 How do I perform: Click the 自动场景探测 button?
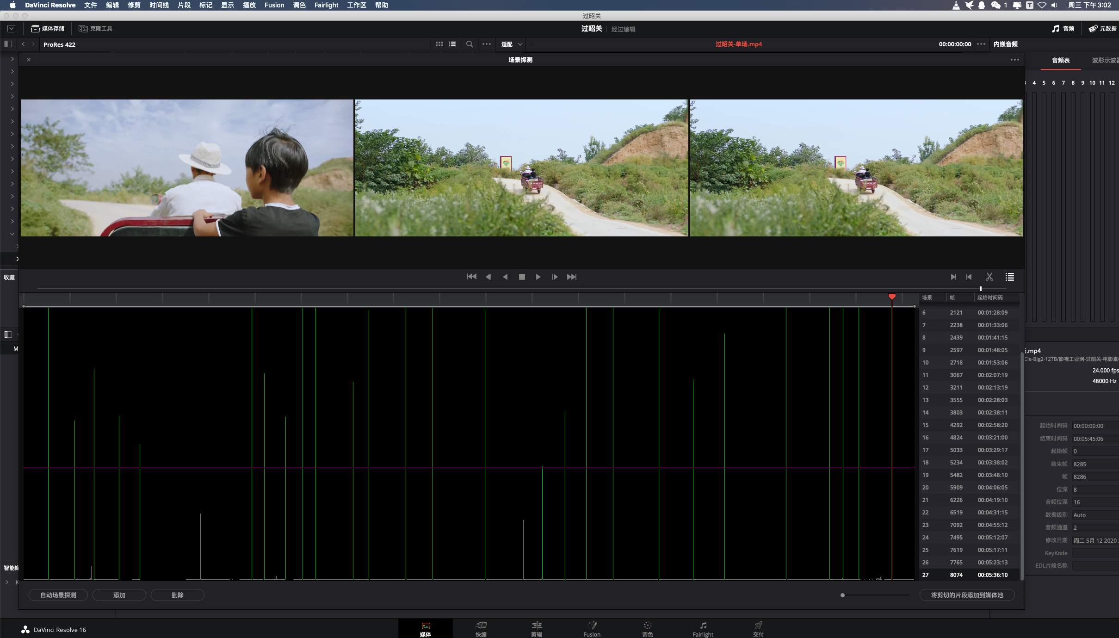pyautogui.click(x=58, y=595)
